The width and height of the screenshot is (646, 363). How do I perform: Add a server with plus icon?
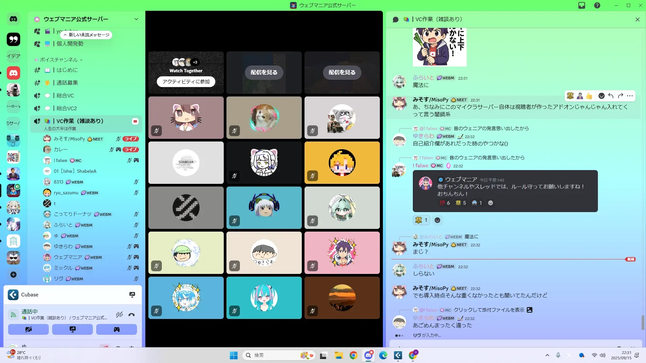coord(13,275)
